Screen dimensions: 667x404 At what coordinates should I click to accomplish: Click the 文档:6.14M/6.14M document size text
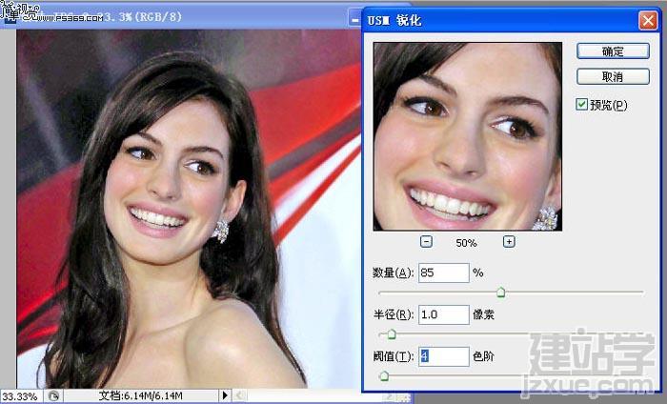coord(141,396)
